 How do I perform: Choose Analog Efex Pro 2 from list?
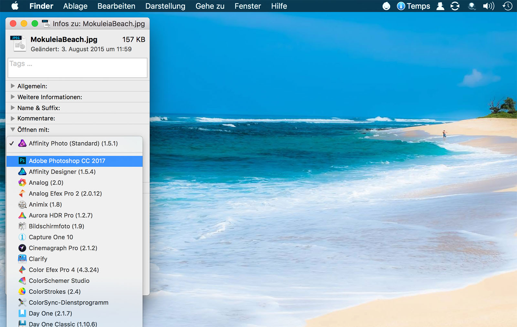click(x=65, y=193)
